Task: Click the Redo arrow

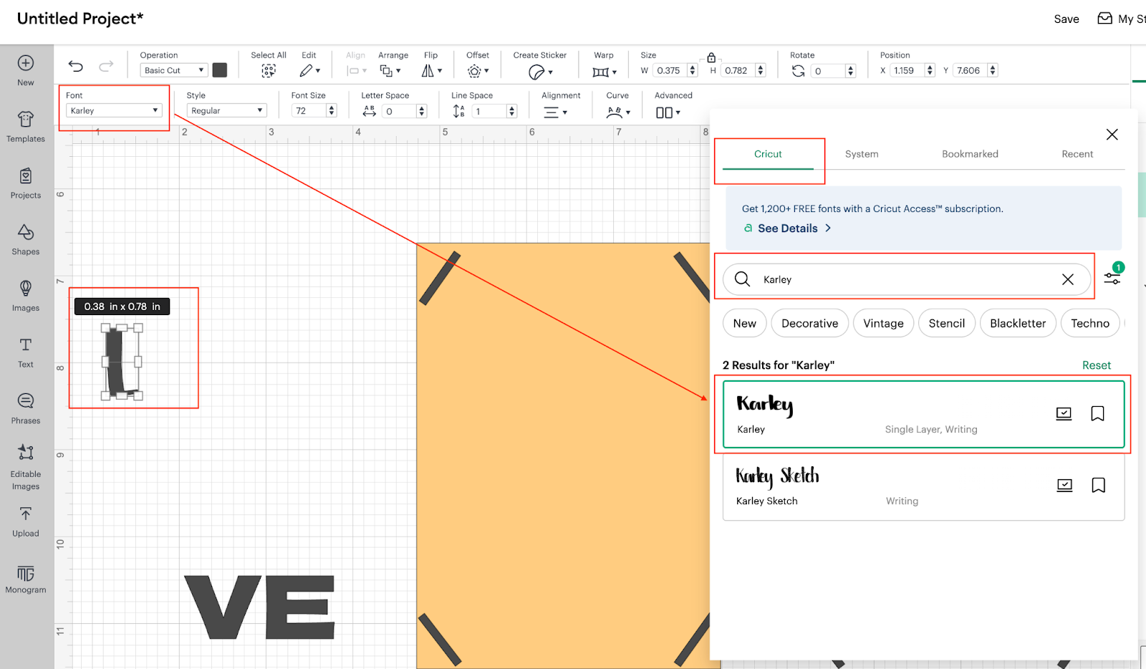Action: (x=106, y=67)
